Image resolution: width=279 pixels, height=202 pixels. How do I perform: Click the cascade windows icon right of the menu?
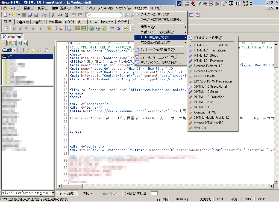(x=198, y=15)
